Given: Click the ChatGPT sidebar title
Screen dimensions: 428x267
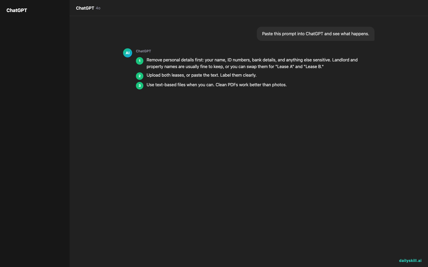Looking at the screenshot, I should pyautogui.click(x=17, y=10).
